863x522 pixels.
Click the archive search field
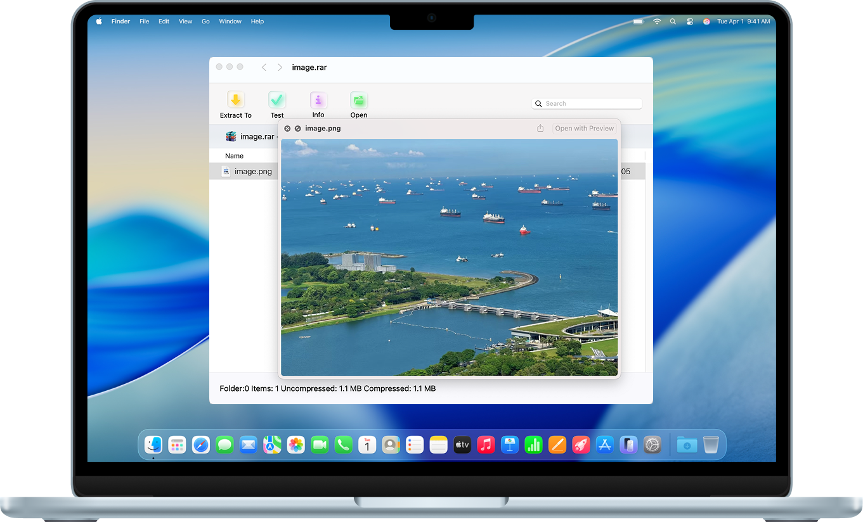tap(587, 104)
